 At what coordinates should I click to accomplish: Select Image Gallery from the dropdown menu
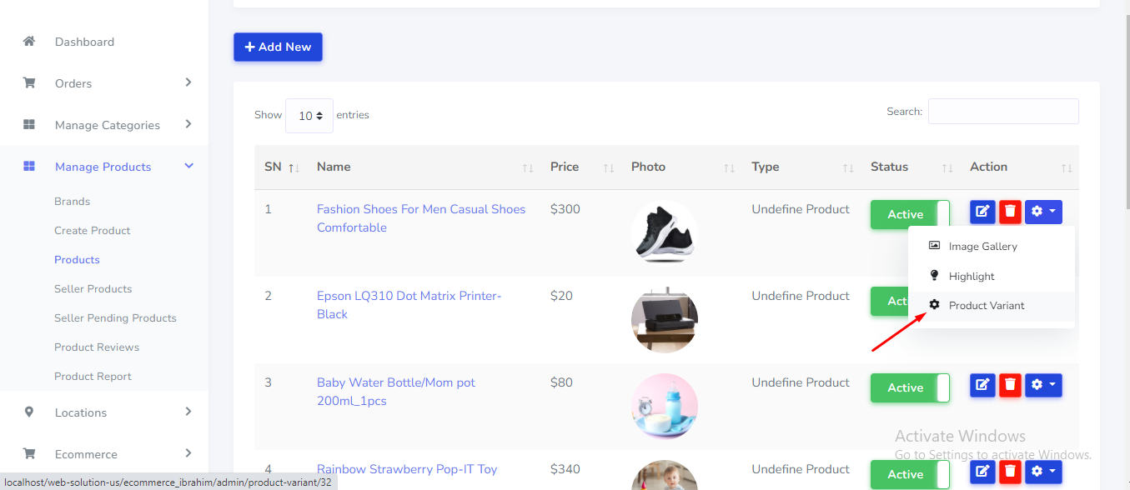click(x=982, y=247)
